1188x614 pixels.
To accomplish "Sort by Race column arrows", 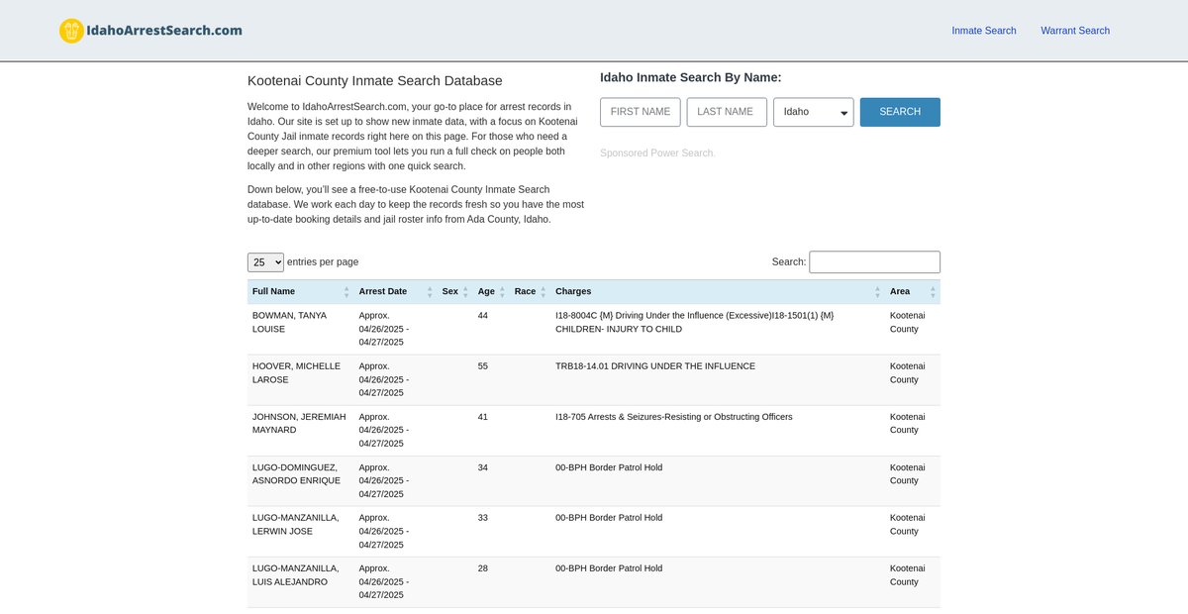I will [x=543, y=292].
